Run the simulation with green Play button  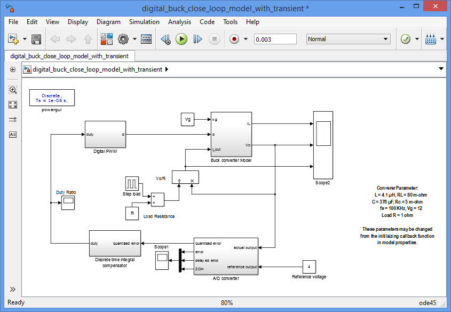[181, 39]
